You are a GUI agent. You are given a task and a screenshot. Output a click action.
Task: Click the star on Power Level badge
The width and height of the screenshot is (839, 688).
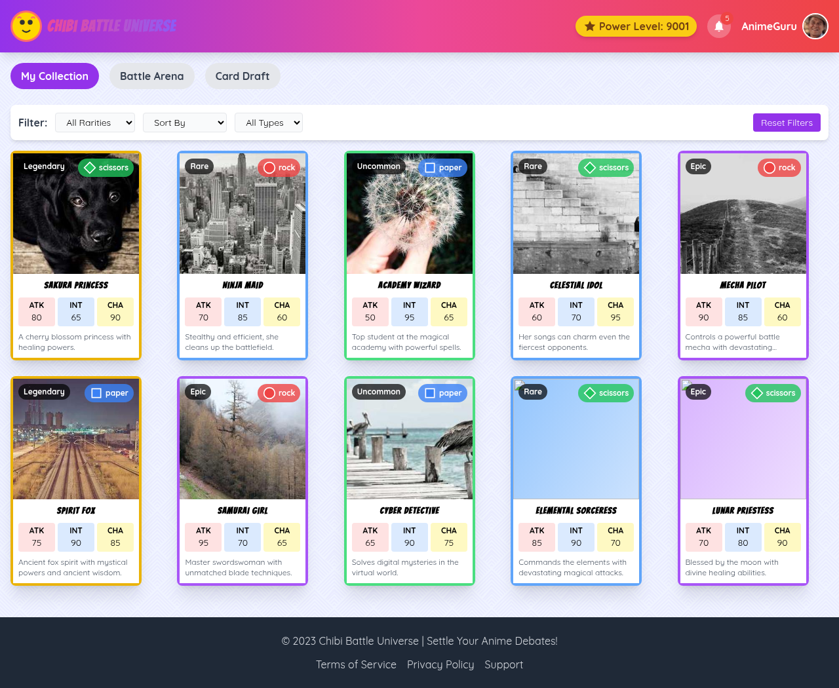pyautogui.click(x=589, y=26)
